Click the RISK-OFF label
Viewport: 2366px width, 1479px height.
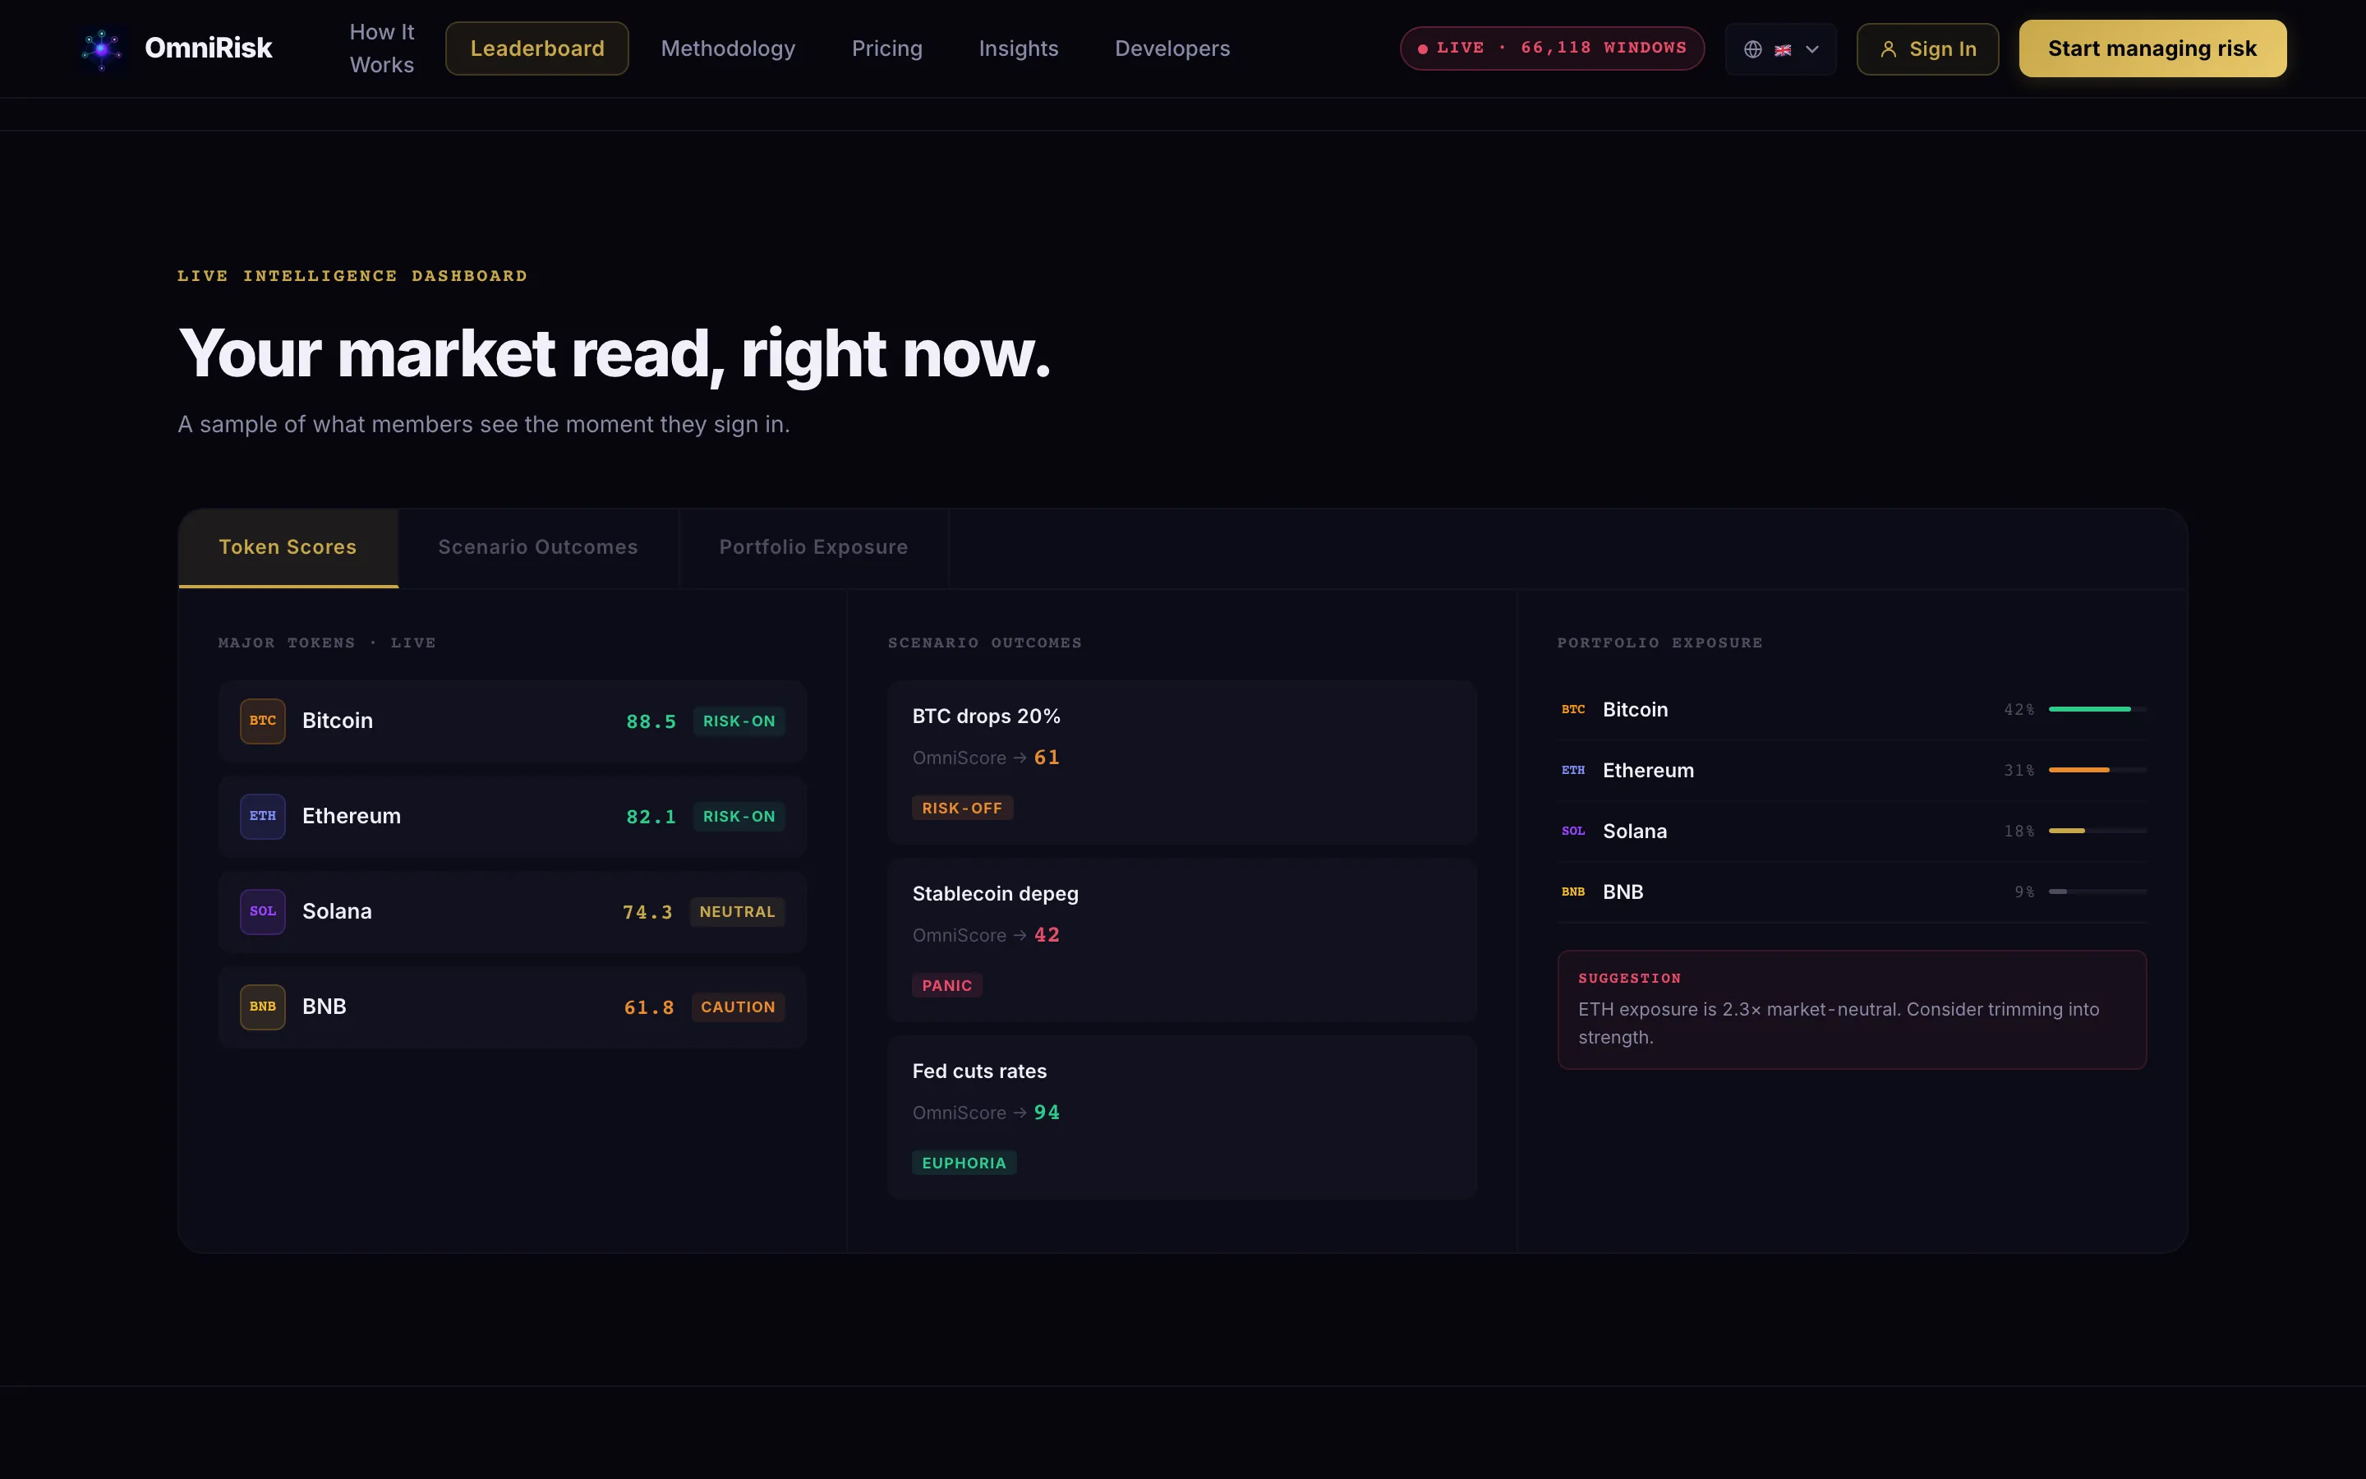(x=962, y=808)
